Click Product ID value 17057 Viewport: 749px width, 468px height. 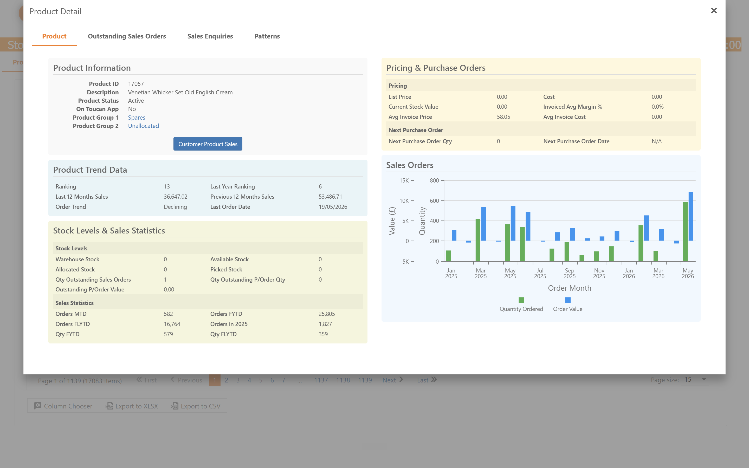pyautogui.click(x=136, y=84)
